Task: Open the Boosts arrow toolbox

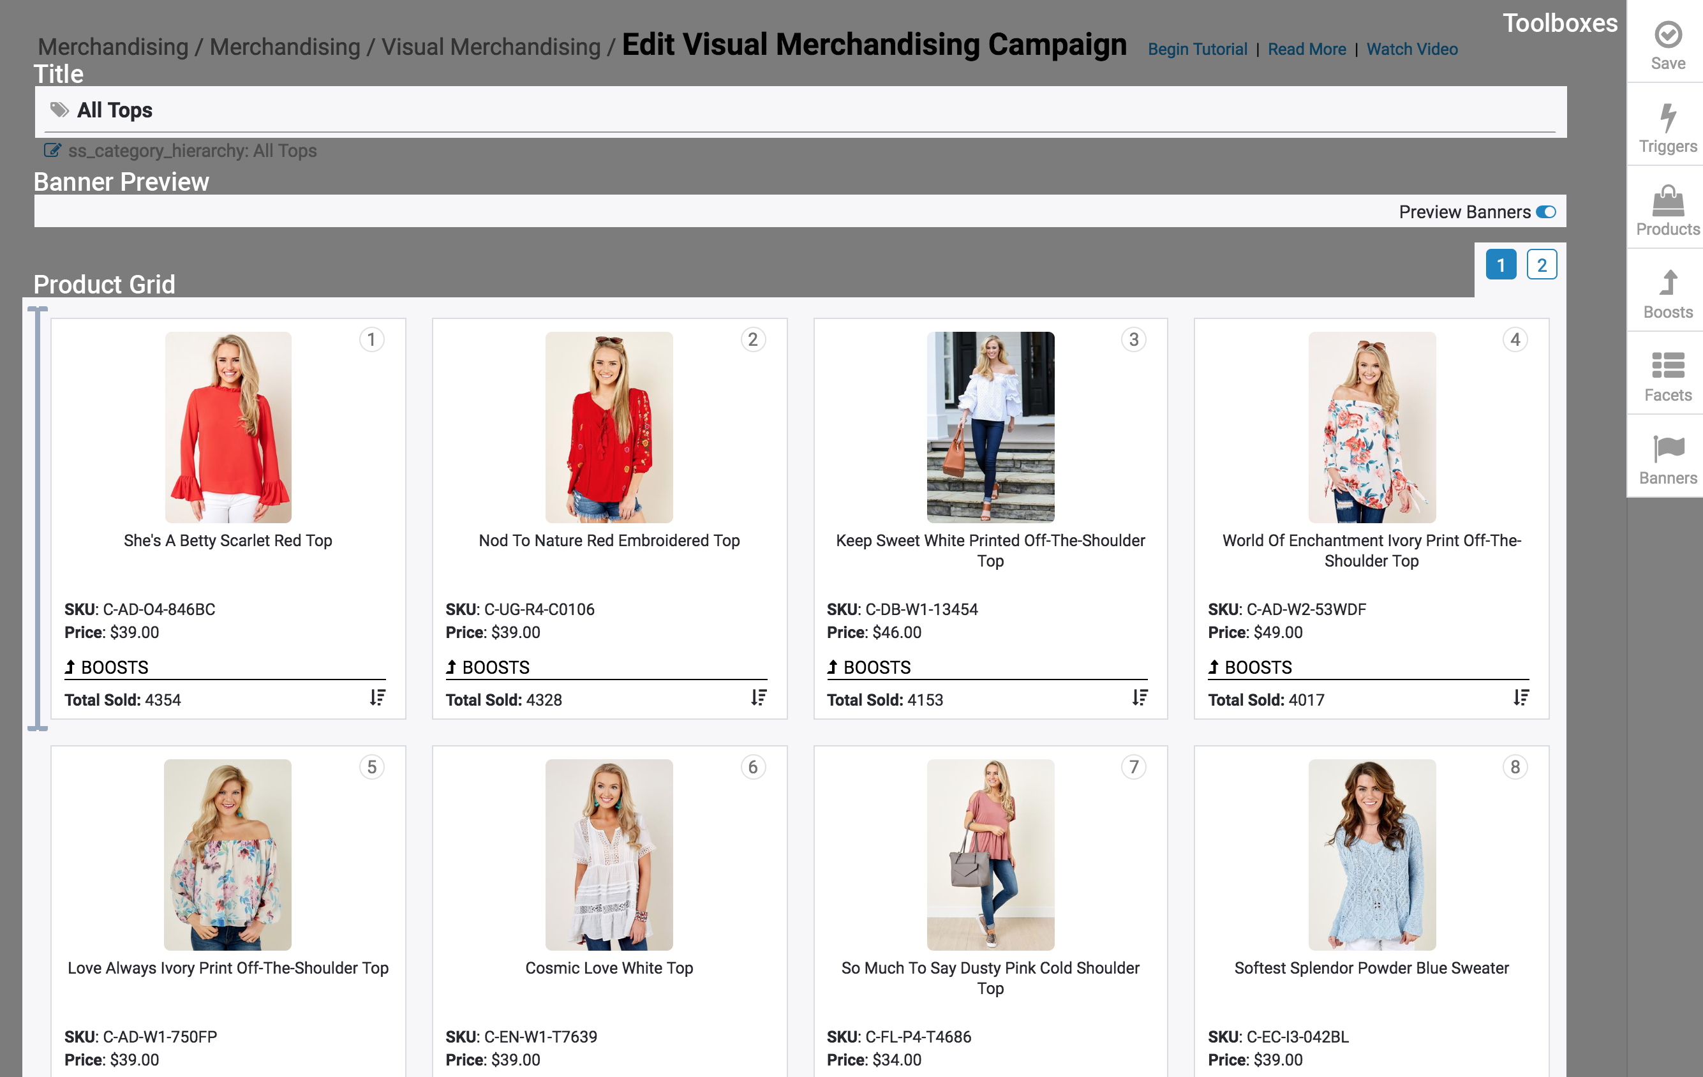Action: tap(1668, 283)
